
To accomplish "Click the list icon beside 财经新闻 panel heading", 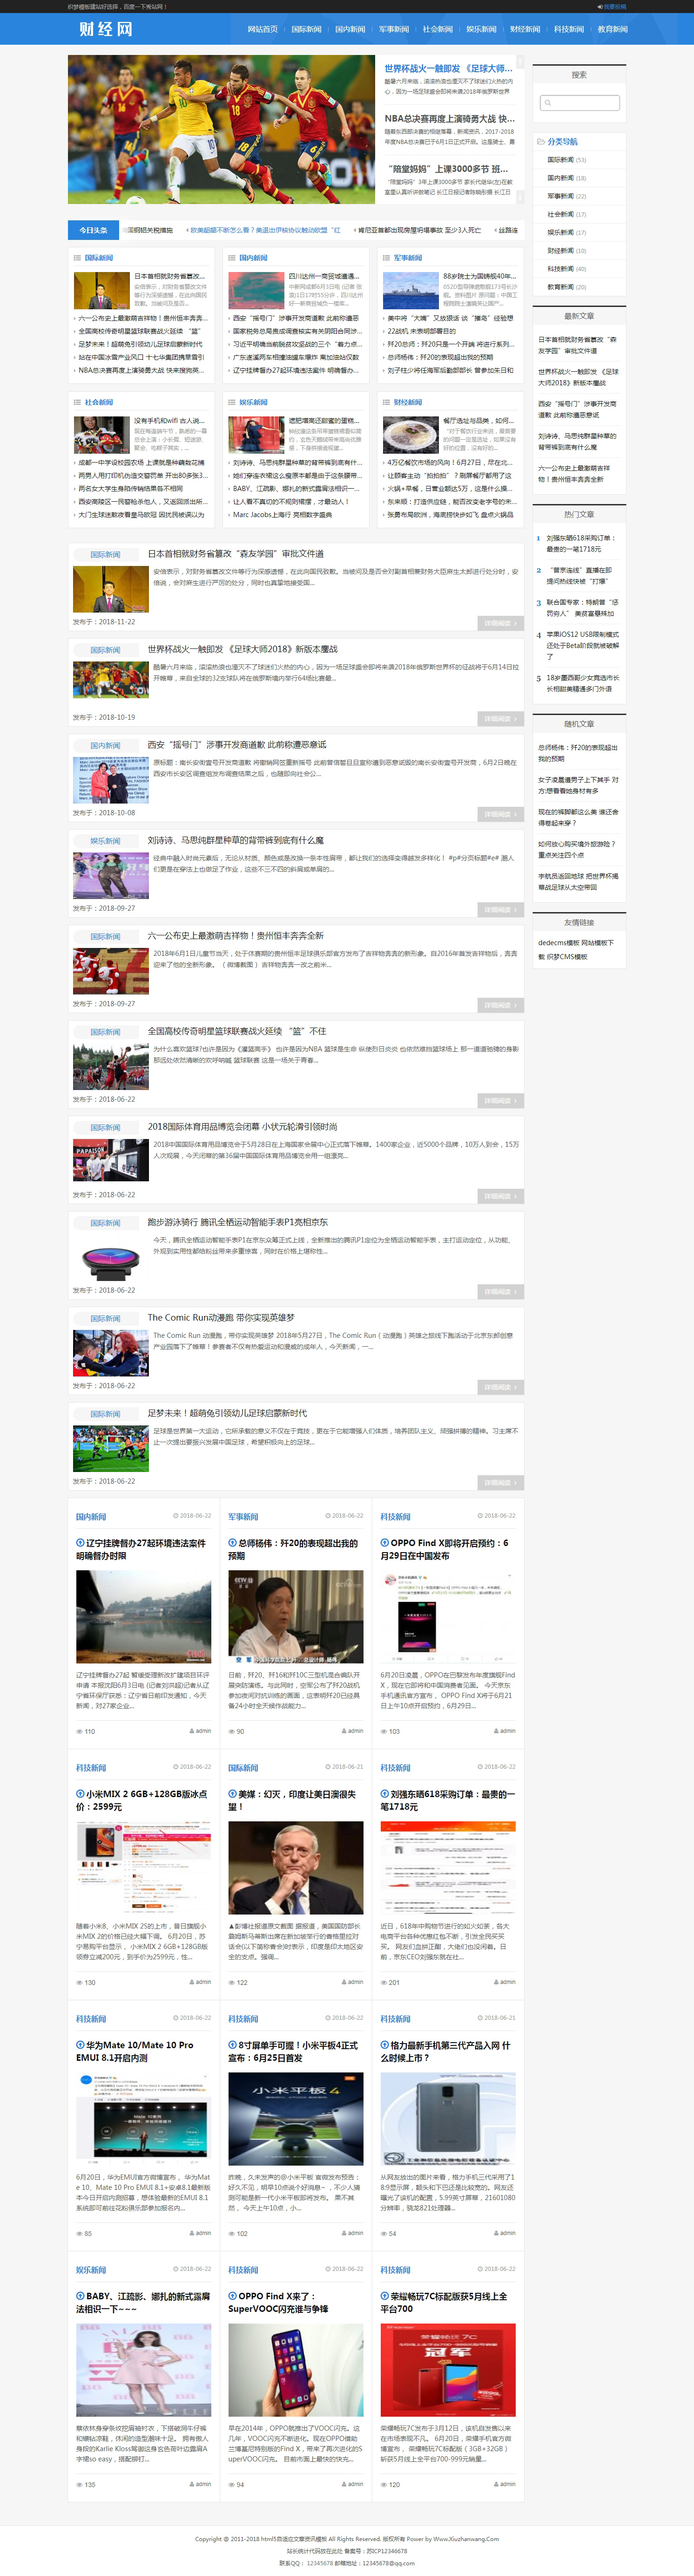I will 386,402.
